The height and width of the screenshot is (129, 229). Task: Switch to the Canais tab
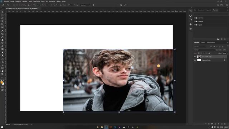pos(203,43)
